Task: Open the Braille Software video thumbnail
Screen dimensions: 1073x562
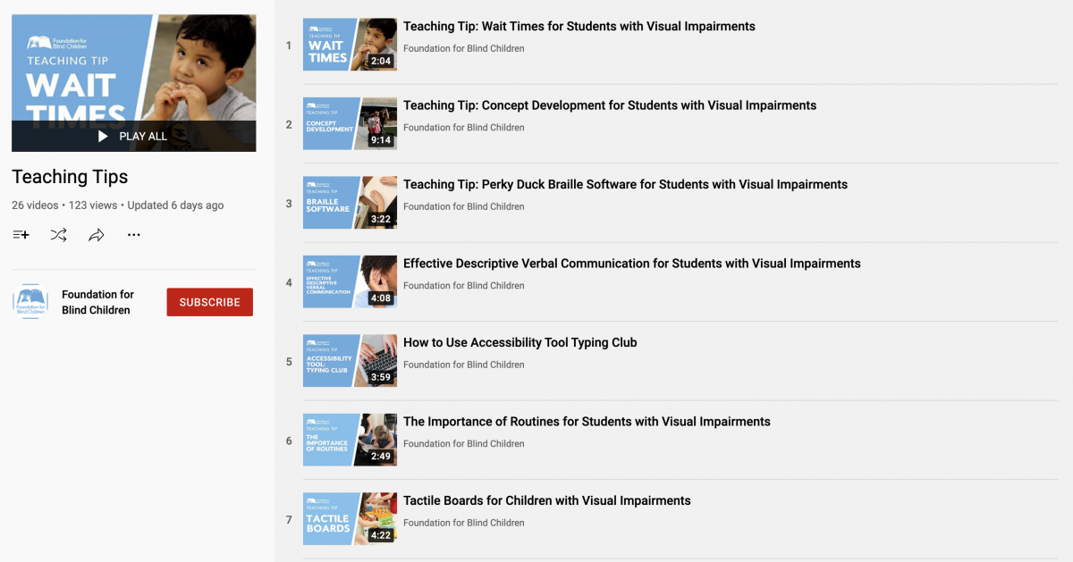Action: click(x=350, y=203)
